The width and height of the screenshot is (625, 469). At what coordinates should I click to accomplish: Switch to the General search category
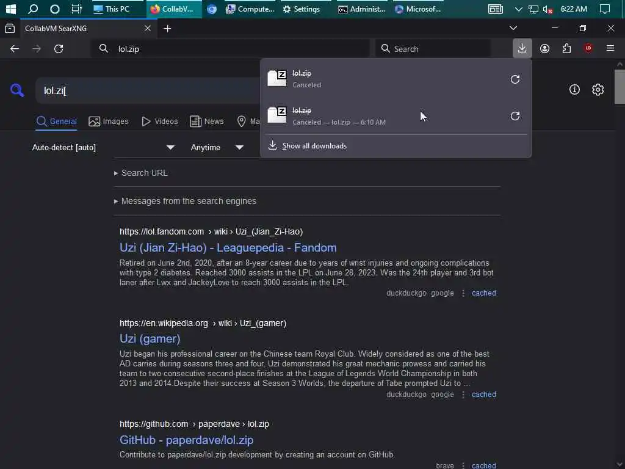coord(56,122)
